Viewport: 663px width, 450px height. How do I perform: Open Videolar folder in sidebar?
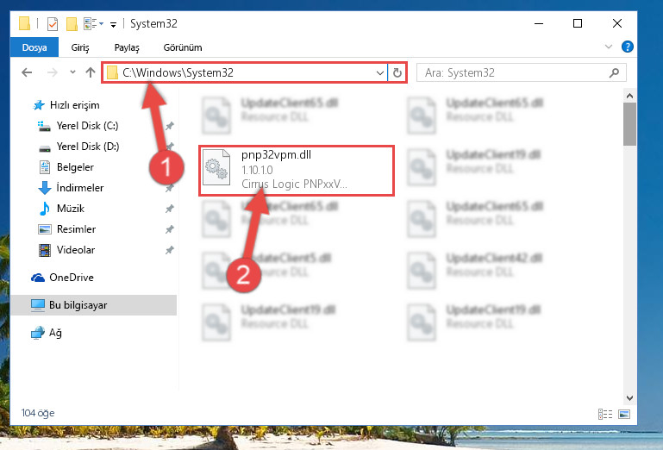pyautogui.click(x=66, y=250)
